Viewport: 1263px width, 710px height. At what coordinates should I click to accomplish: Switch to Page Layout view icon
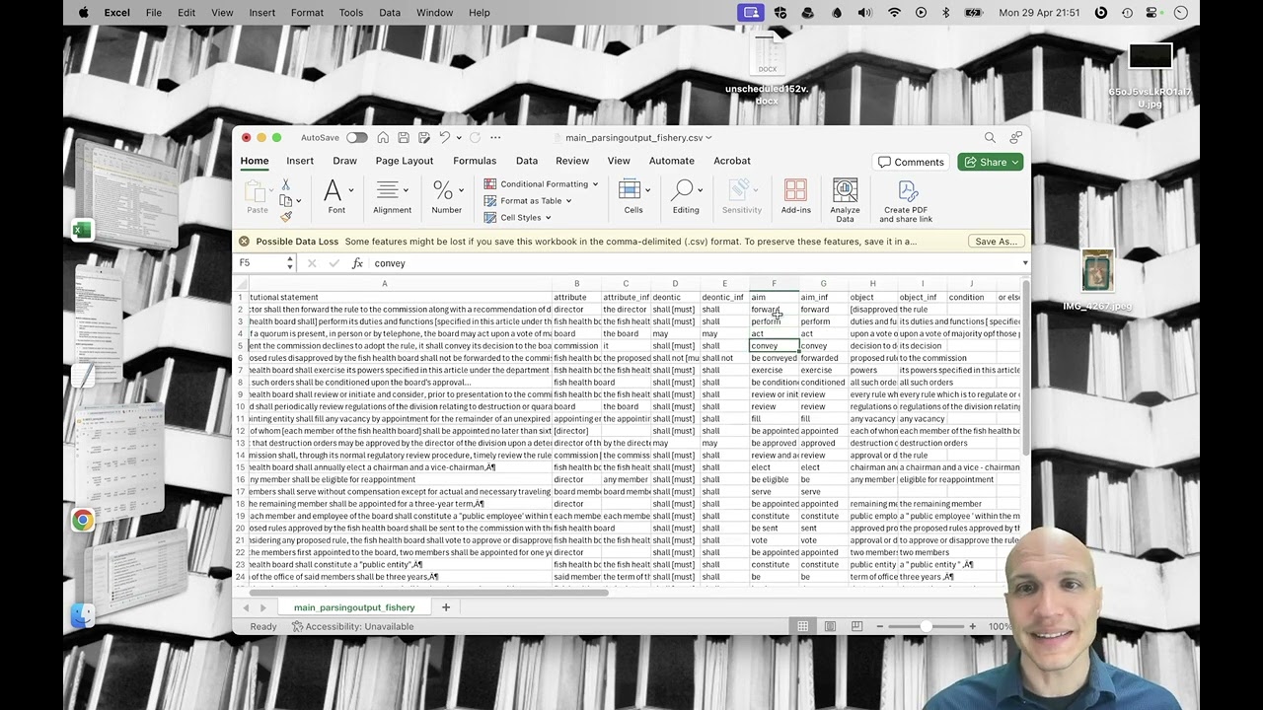830,626
